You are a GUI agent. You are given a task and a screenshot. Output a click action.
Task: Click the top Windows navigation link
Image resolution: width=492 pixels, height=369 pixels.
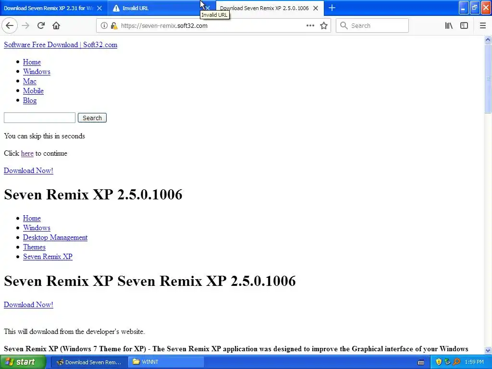click(x=37, y=72)
